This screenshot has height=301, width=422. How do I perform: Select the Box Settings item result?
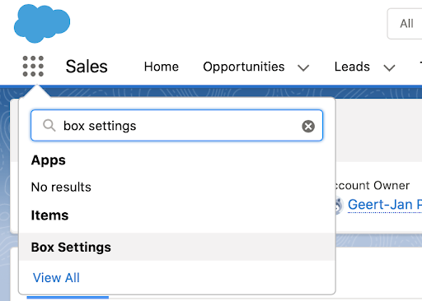pyautogui.click(x=177, y=247)
